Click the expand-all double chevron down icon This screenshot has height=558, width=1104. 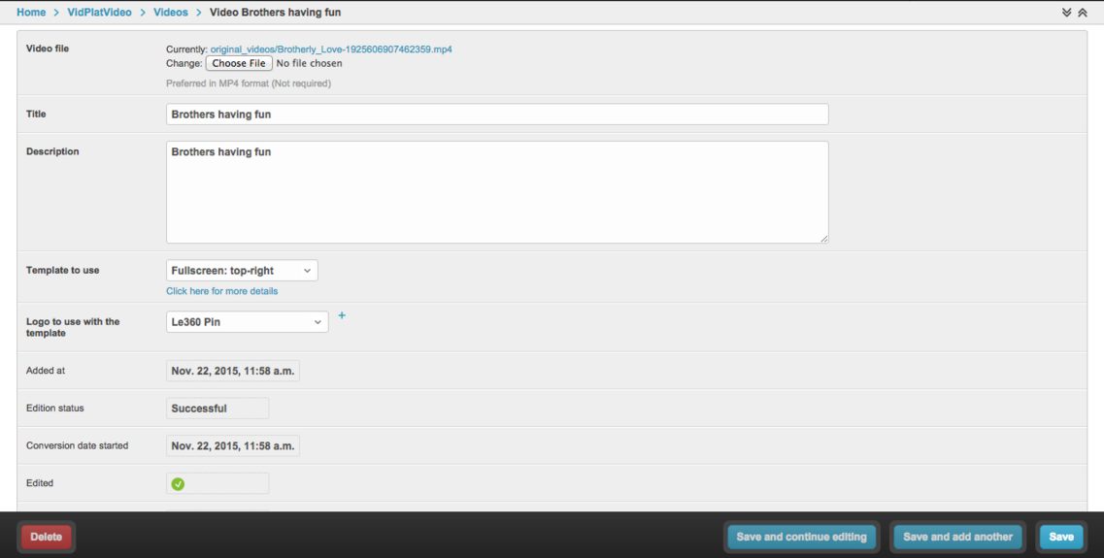pos(1067,13)
